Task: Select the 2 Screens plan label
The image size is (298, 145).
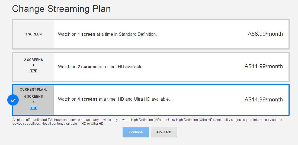Action: 33,60
